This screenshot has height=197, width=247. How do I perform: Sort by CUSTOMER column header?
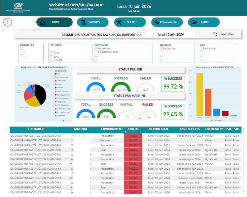(x=36, y=129)
